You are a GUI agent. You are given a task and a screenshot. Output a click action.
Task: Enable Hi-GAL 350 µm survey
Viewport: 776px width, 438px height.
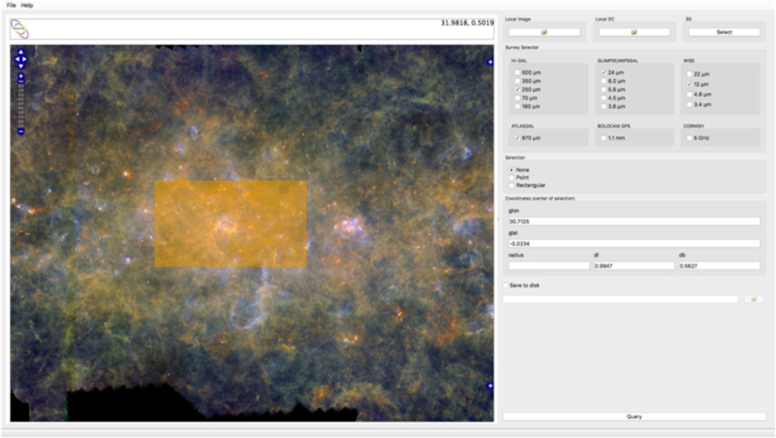click(518, 80)
